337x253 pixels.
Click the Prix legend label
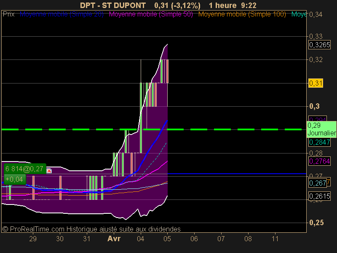point(8,14)
